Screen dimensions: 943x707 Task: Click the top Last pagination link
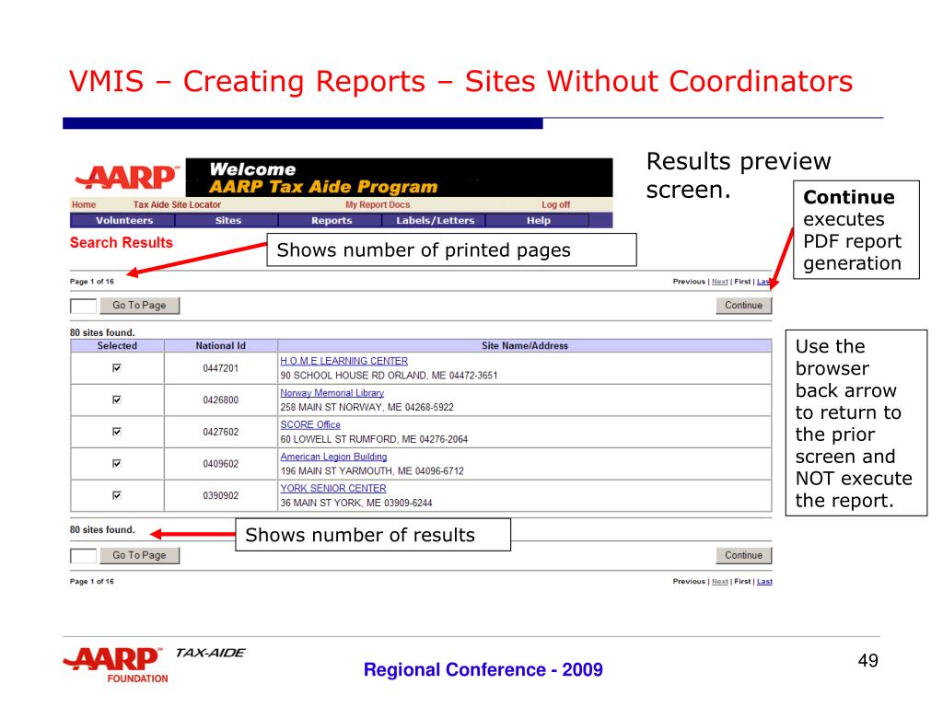click(x=763, y=282)
